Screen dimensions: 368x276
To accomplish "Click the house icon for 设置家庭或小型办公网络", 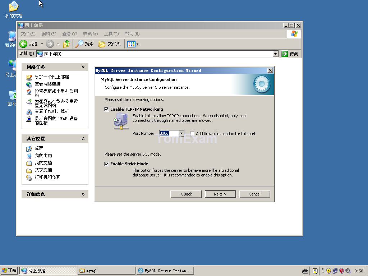I will pyautogui.click(x=29, y=92).
